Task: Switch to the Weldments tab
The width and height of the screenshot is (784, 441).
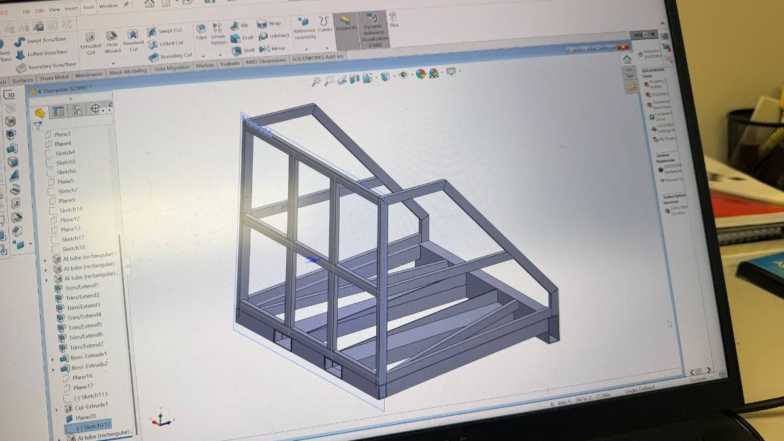Action: (89, 74)
